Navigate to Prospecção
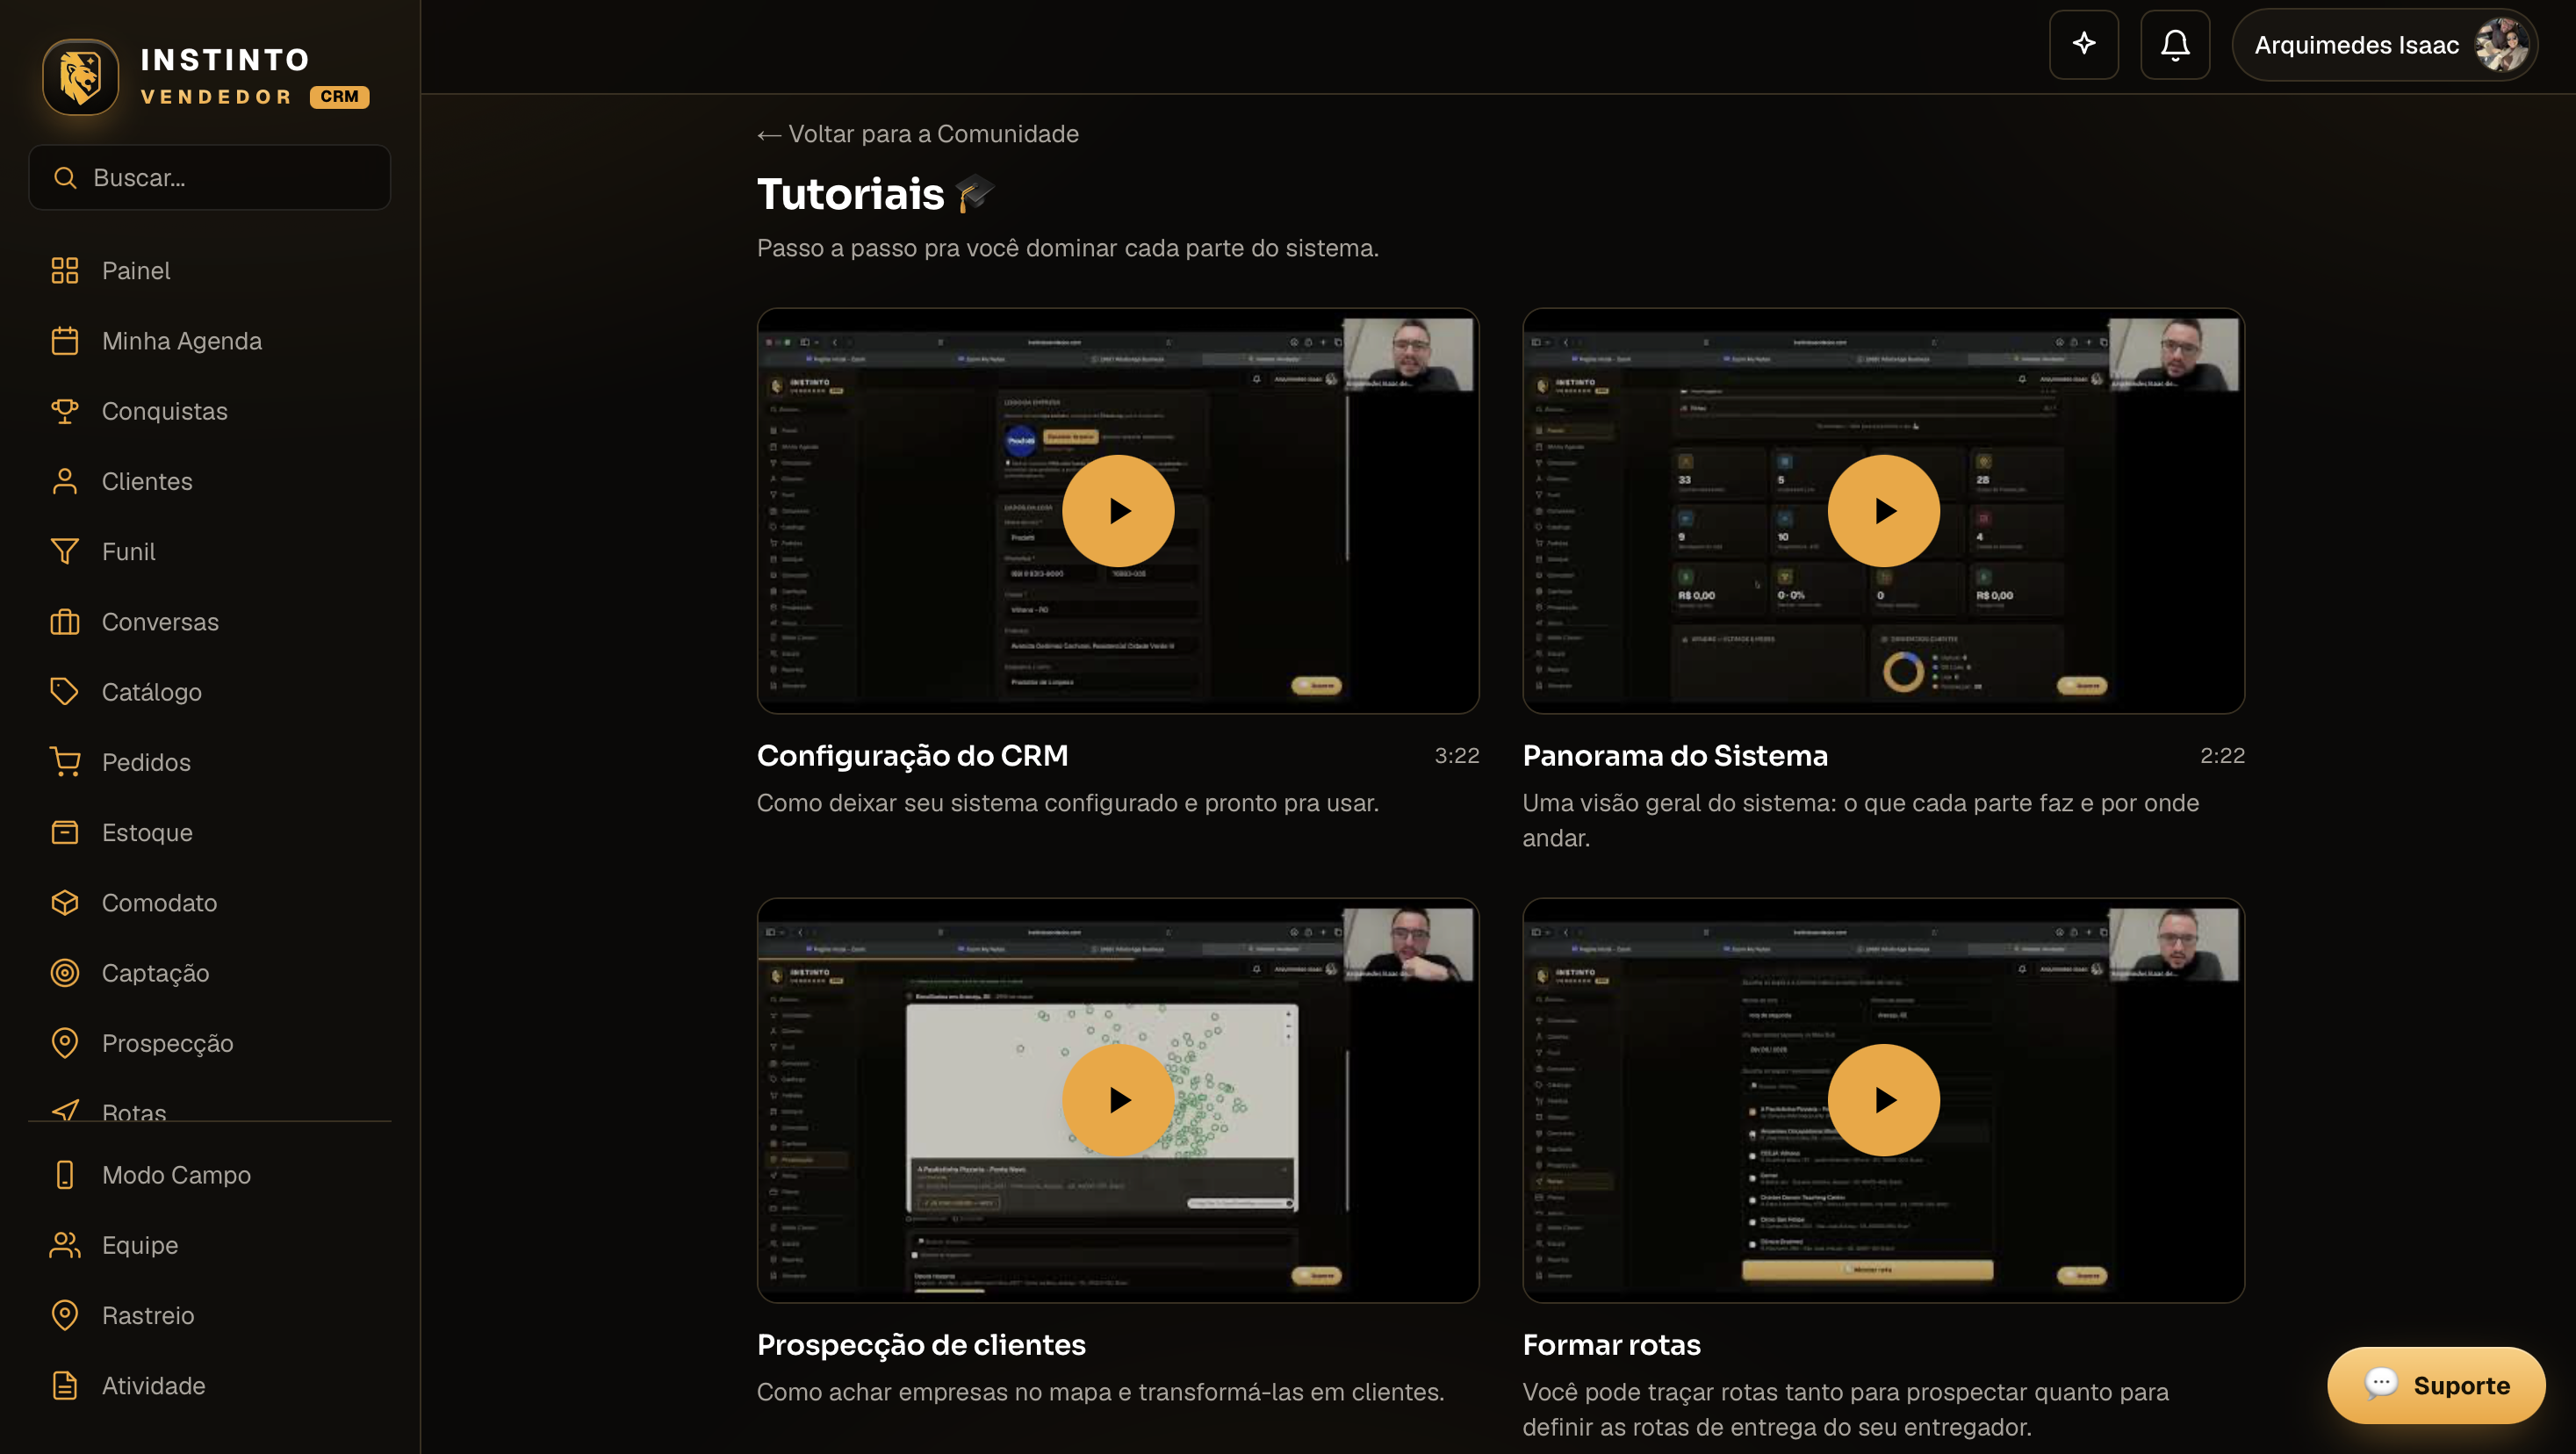Screen dimensions: 2576x1454 tap(210, 1043)
